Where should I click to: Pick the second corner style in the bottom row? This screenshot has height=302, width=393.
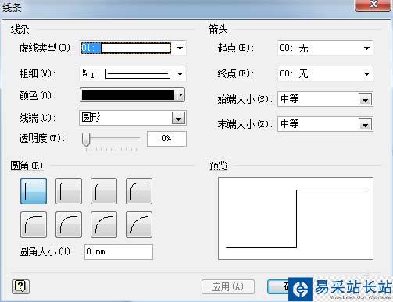(x=69, y=225)
